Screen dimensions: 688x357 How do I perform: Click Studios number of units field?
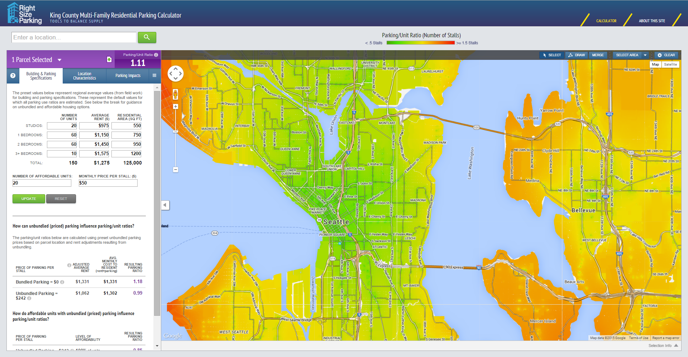(62, 126)
